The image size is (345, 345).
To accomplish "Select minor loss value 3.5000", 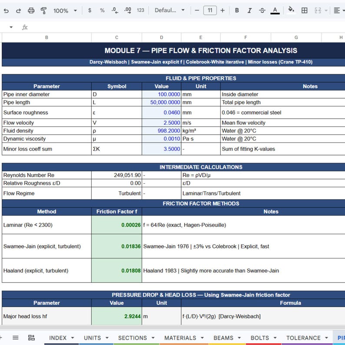I will pyautogui.click(x=162, y=149).
